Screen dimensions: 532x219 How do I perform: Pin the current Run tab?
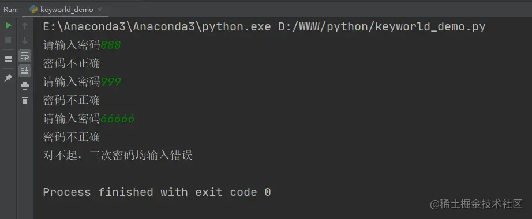8,78
